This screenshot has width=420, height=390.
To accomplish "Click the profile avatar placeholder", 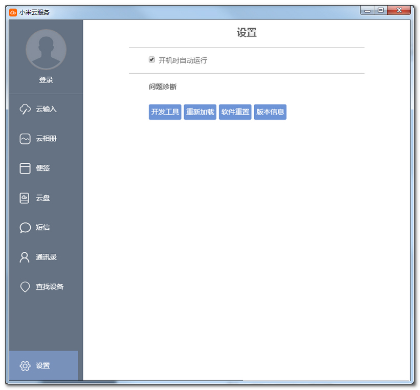I will [x=46, y=49].
